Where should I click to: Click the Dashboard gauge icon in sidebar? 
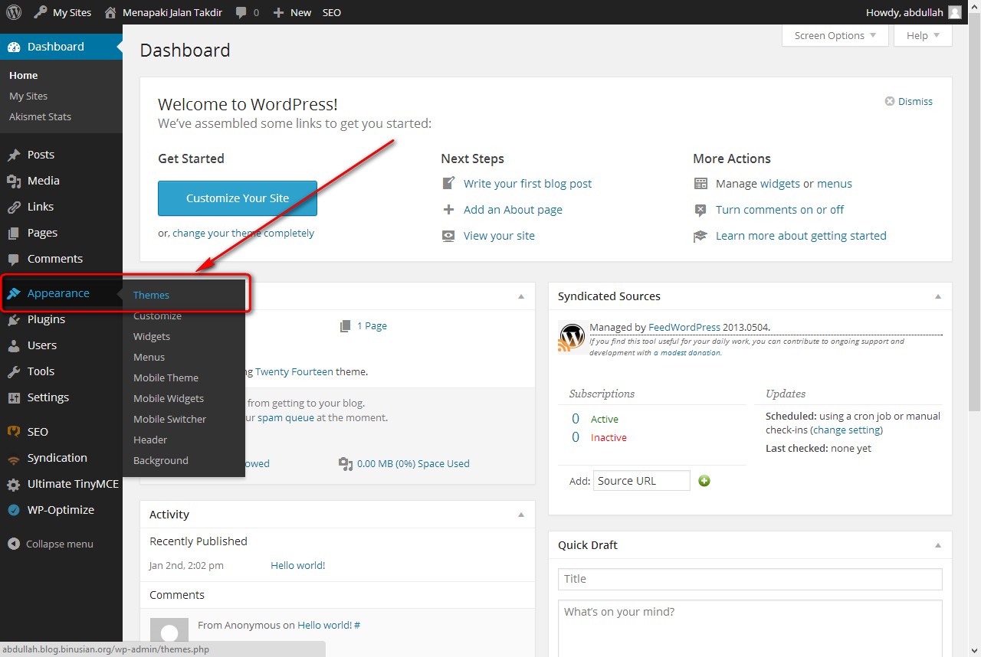[x=14, y=47]
